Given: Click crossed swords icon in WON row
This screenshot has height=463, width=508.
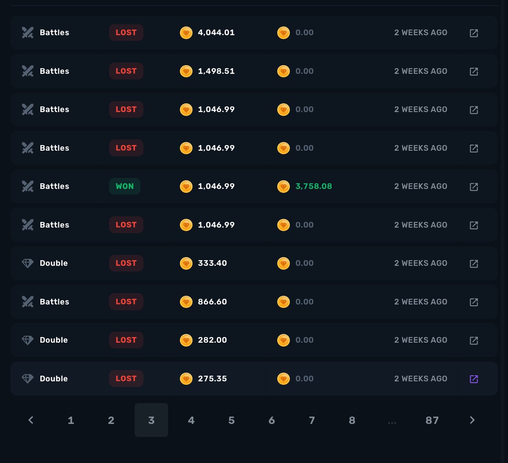Looking at the screenshot, I should (27, 186).
